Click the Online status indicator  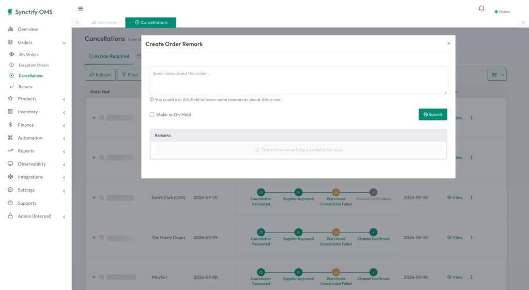click(x=502, y=11)
